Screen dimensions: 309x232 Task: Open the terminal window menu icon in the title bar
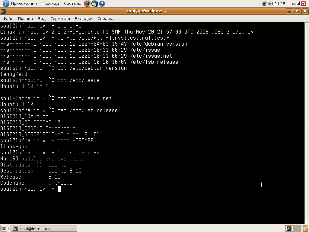3,11
